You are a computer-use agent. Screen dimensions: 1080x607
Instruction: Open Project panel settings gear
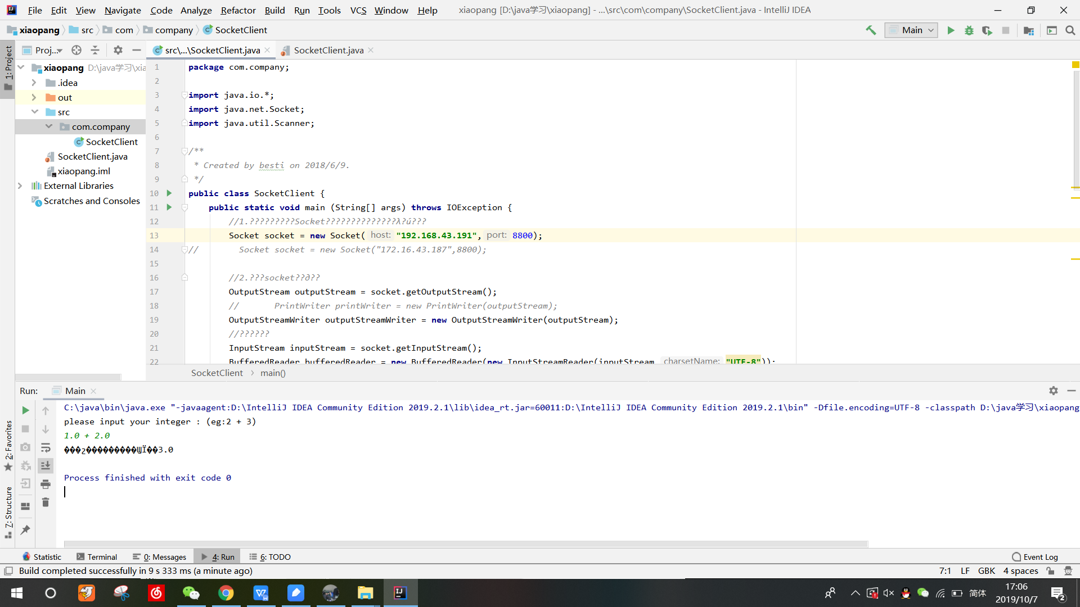tap(118, 50)
